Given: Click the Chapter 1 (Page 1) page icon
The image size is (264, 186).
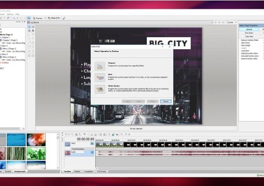Looking at the screenshot, I should (x=1, y=40).
